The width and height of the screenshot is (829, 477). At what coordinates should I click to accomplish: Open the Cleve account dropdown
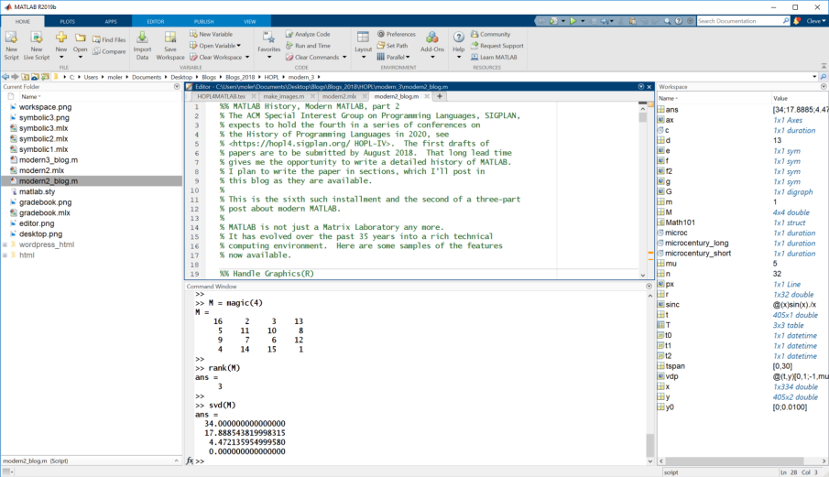coord(816,21)
